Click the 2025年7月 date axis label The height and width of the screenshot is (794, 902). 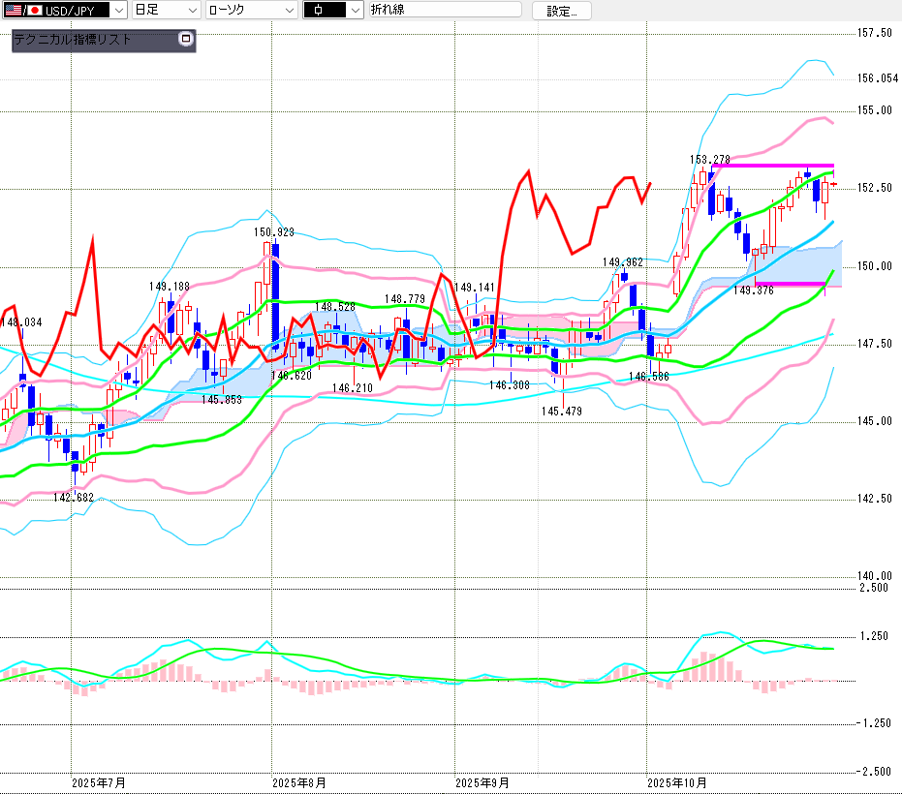click(99, 781)
